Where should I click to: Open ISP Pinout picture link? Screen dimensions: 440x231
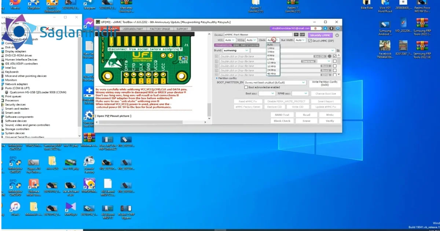click(113, 116)
